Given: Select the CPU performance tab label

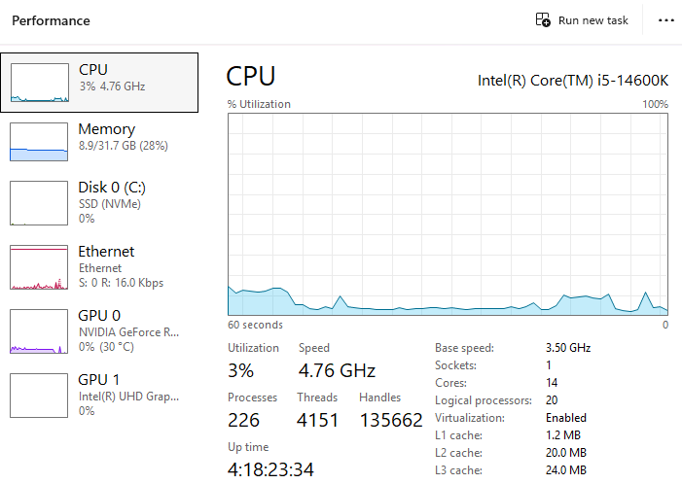Looking at the screenshot, I should pyautogui.click(x=93, y=70).
